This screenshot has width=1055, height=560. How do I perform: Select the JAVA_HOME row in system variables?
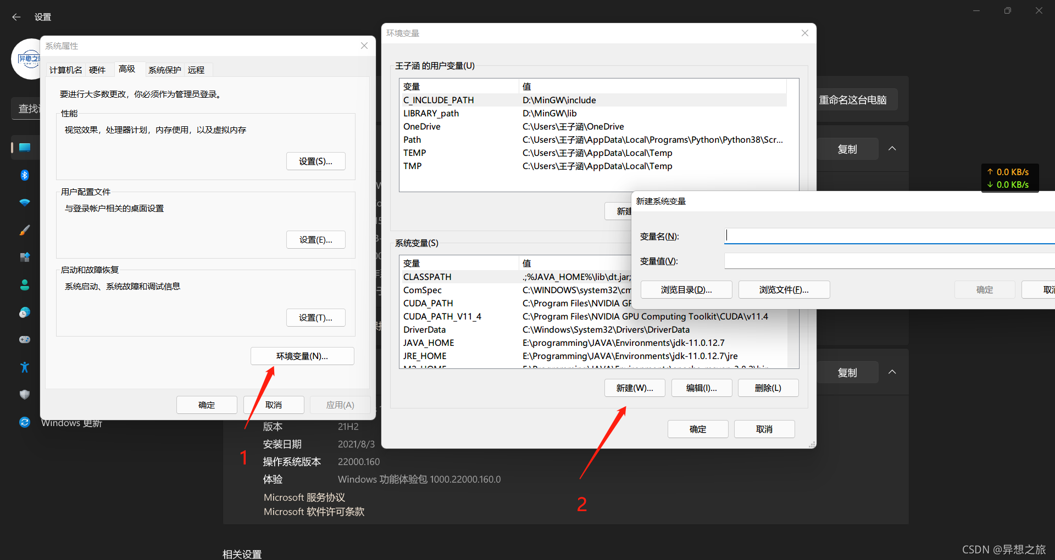429,343
